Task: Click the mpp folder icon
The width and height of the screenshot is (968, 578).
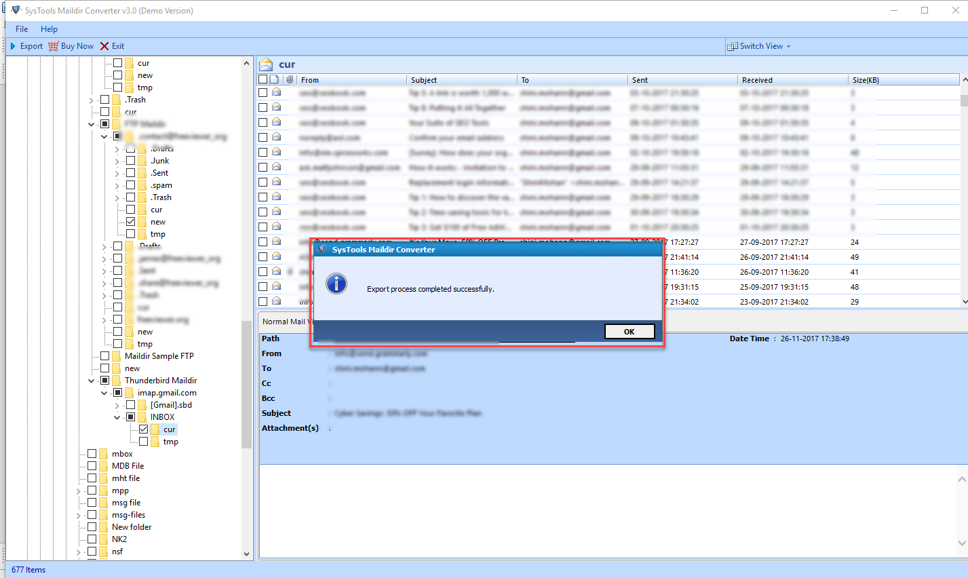Action: pyautogui.click(x=103, y=490)
